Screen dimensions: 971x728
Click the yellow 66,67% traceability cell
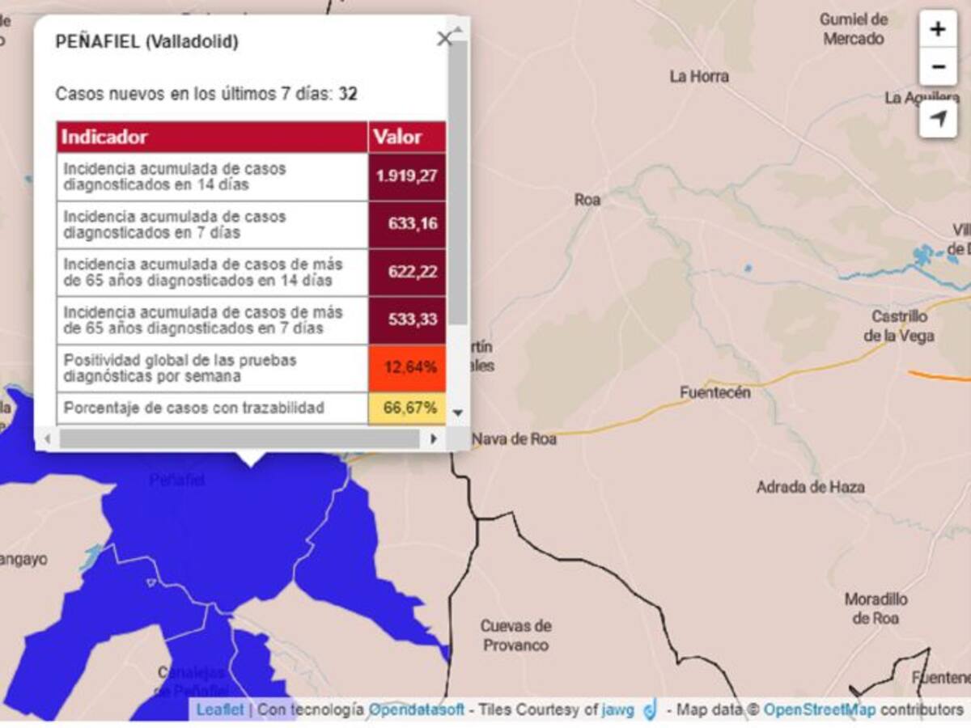(407, 408)
